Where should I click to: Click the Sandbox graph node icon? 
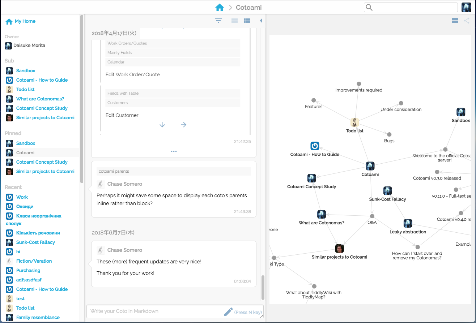tap(461, 112)
